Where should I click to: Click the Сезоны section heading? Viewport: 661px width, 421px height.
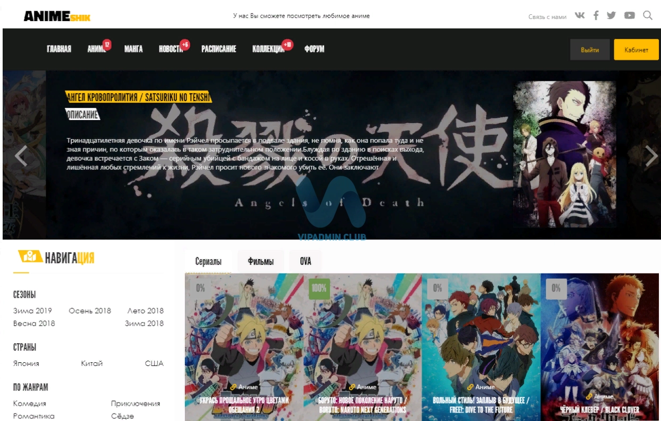pyautogui.click(x=24, y=295)
